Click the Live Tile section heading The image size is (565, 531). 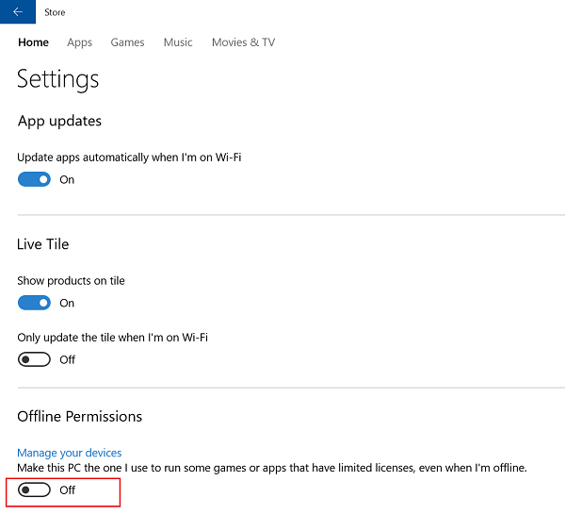click(43, 244)
